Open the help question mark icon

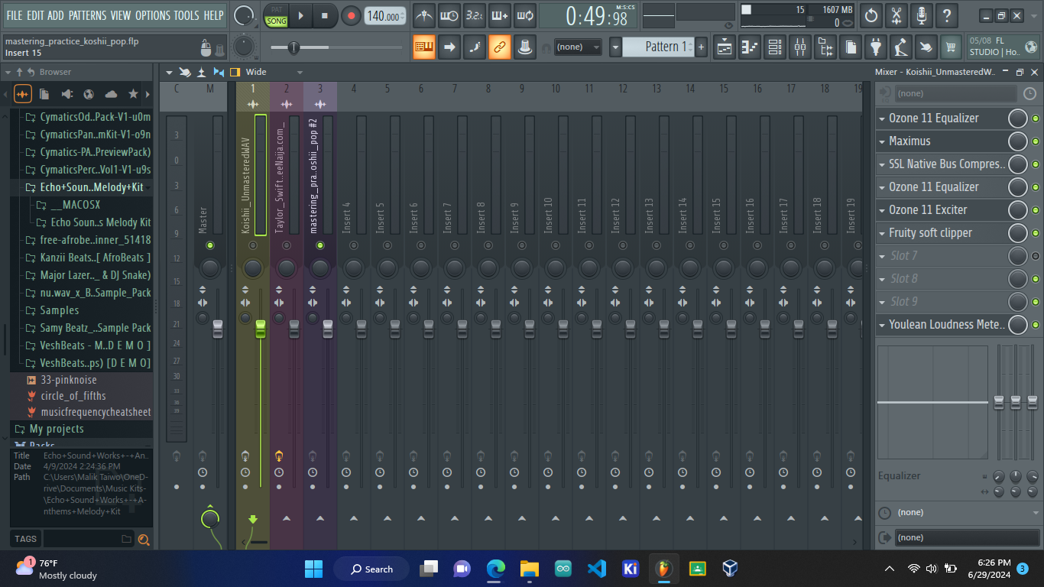click(947, 15)
